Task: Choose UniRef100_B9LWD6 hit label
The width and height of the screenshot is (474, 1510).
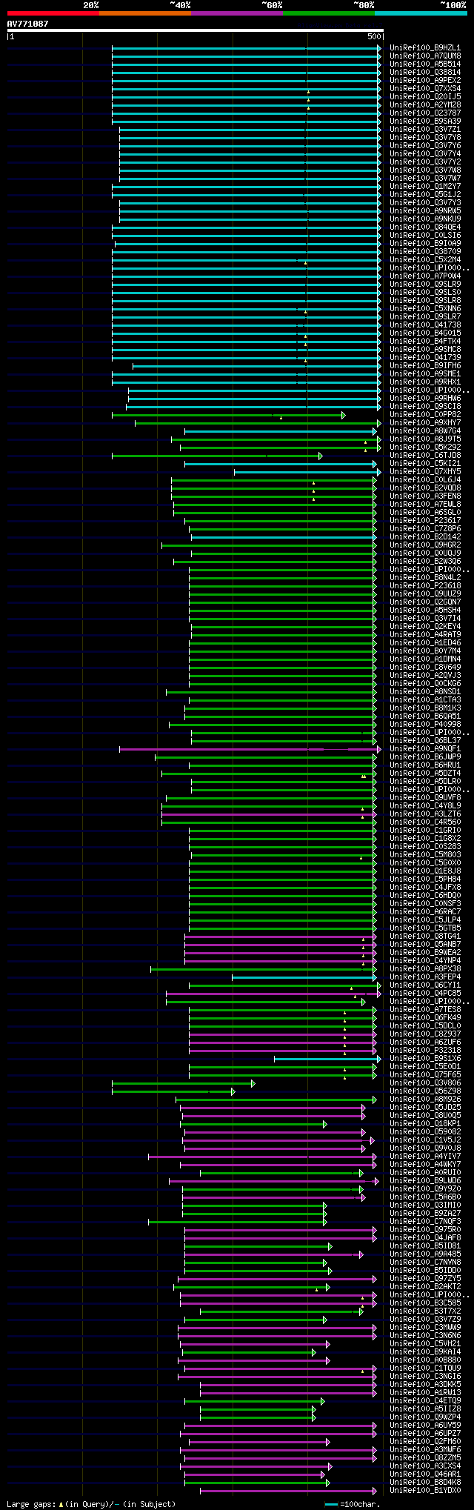Action: pyautogui.click(x=425, y=1181)
